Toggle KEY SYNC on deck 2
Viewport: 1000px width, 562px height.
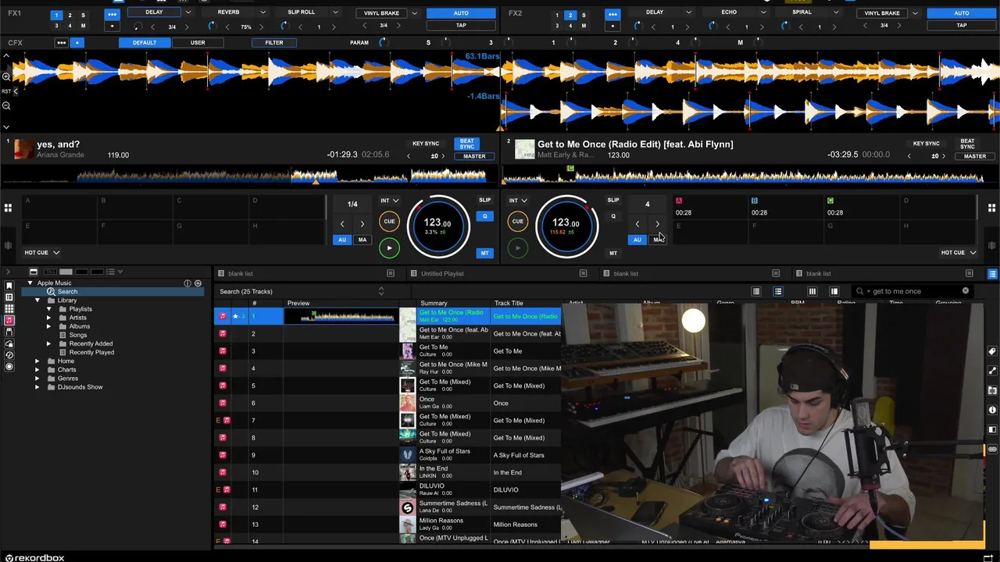coord(926,144)
